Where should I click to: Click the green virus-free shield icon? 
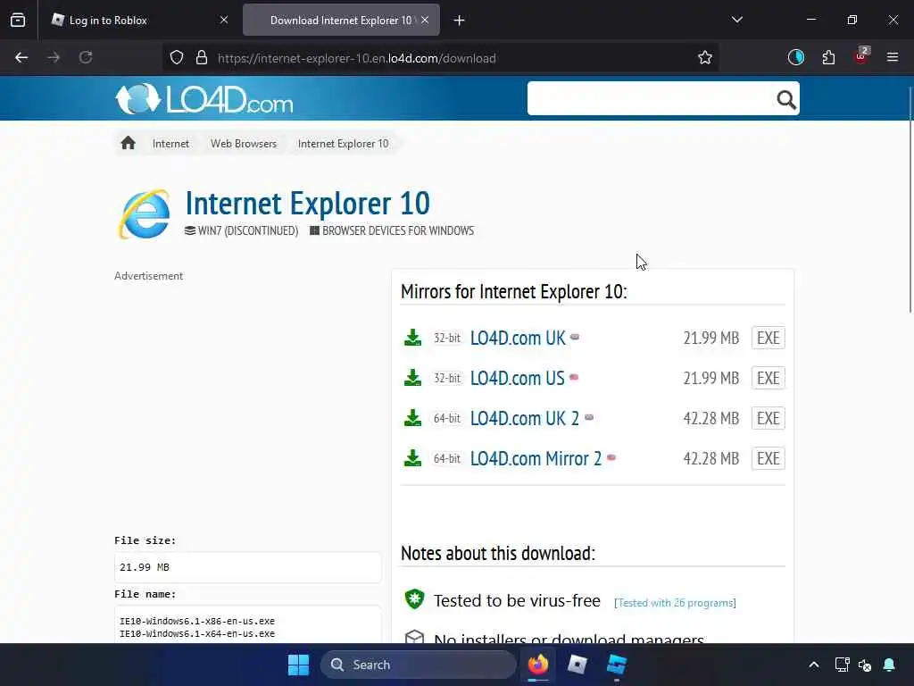(x=414, y=599)
